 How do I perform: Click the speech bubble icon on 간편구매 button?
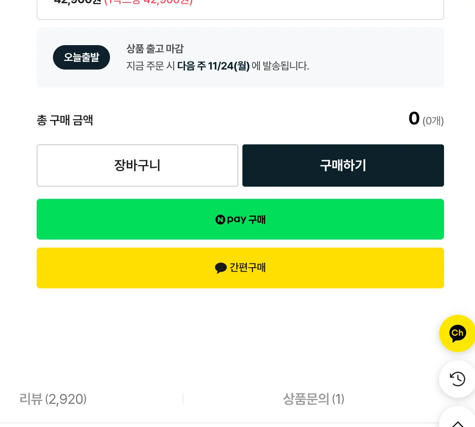tap(221, 268)
